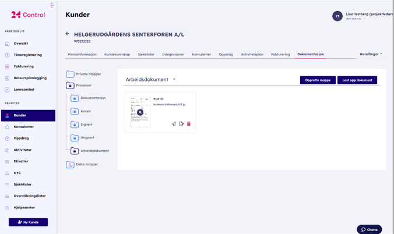Go to Aktiviteter in the sidebar

tap(22, 150)
